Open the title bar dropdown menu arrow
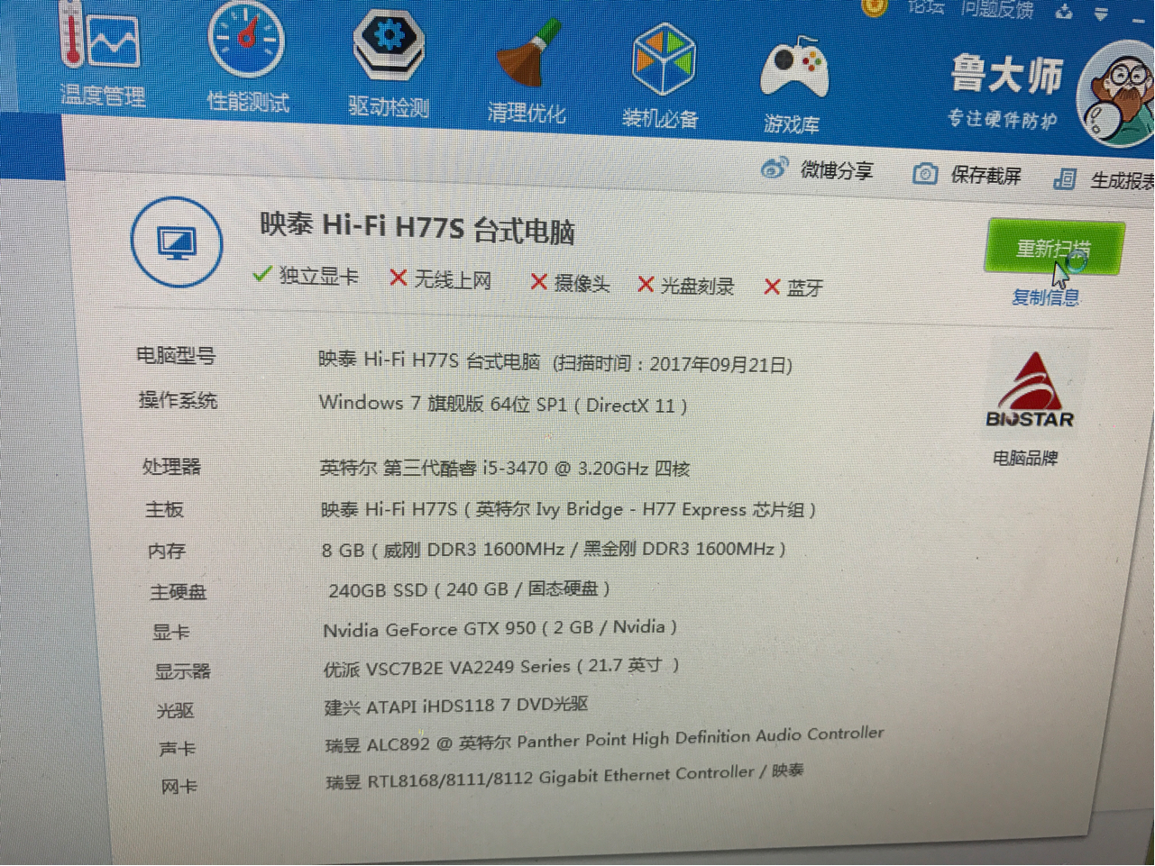Viewport: 1155px width, 866px height. 1101,14
